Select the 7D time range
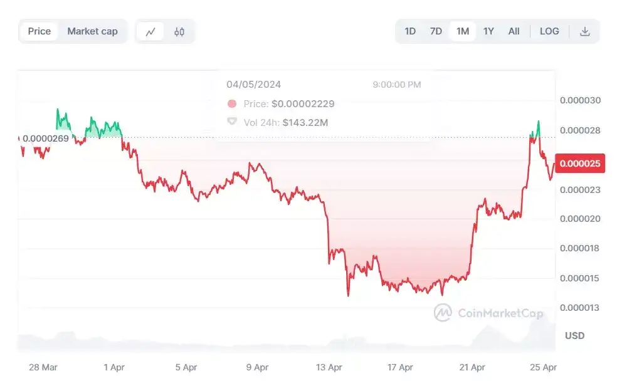The image size is (617, 386). [x=436, y=31]
